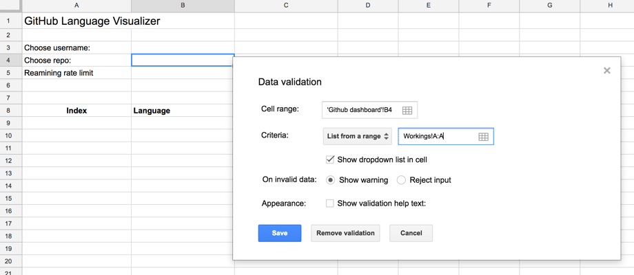Cancel the Data validation dialog
The height and width of the screenshot is (275, 634).
(411, 233)
